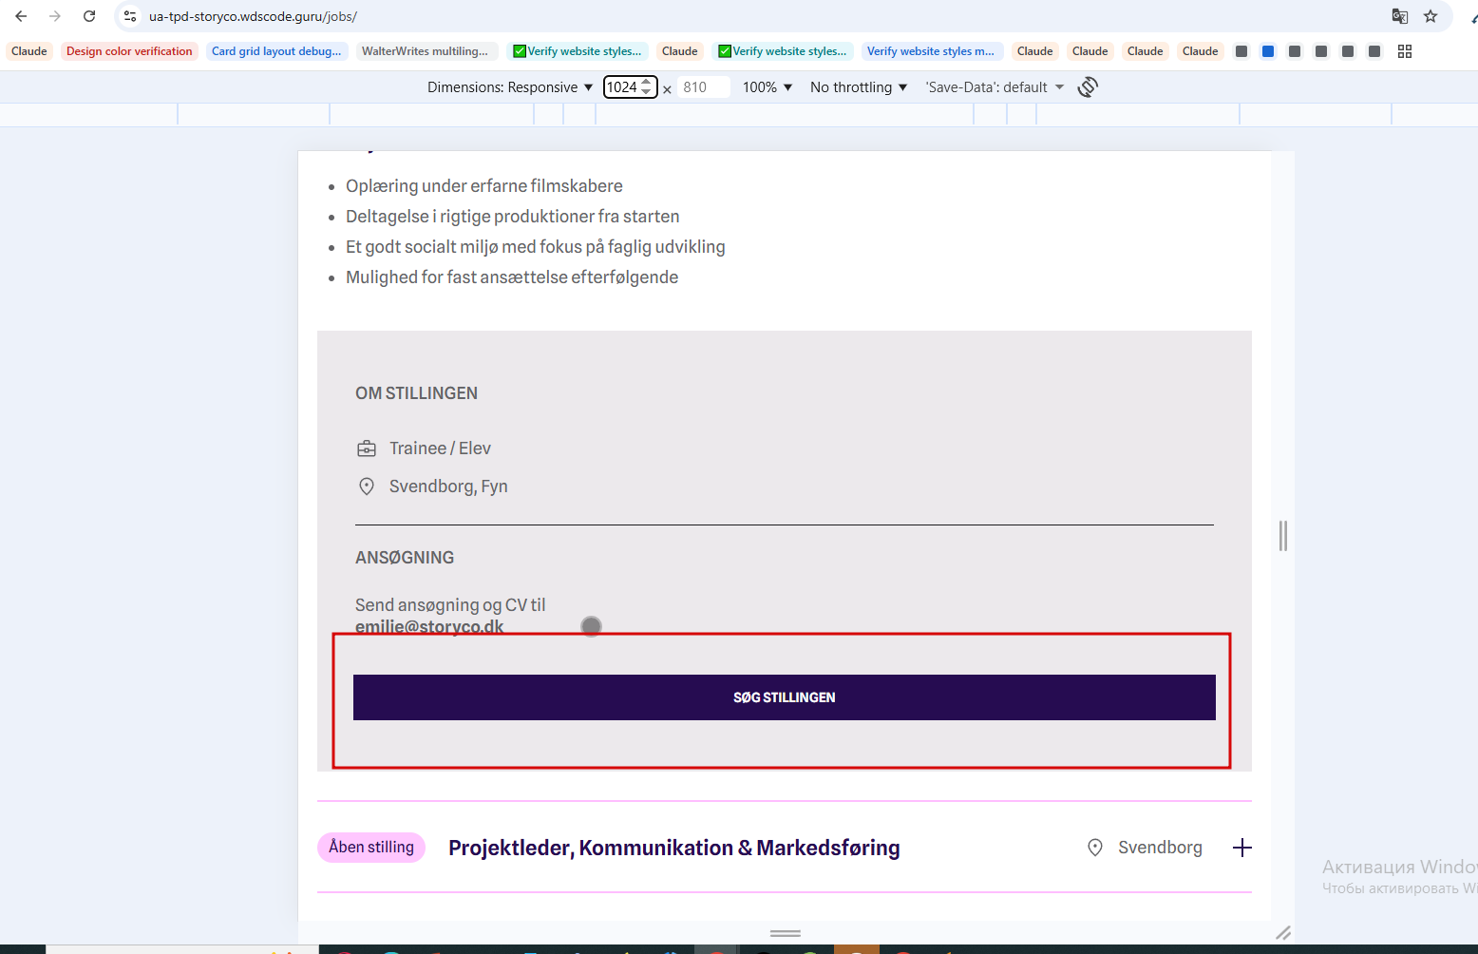Click the Trainee / Elev text

(440, 448)
